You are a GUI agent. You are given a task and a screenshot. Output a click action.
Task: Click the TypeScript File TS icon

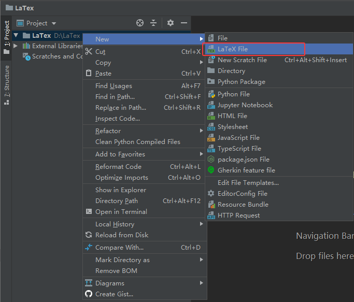[211, 149]
